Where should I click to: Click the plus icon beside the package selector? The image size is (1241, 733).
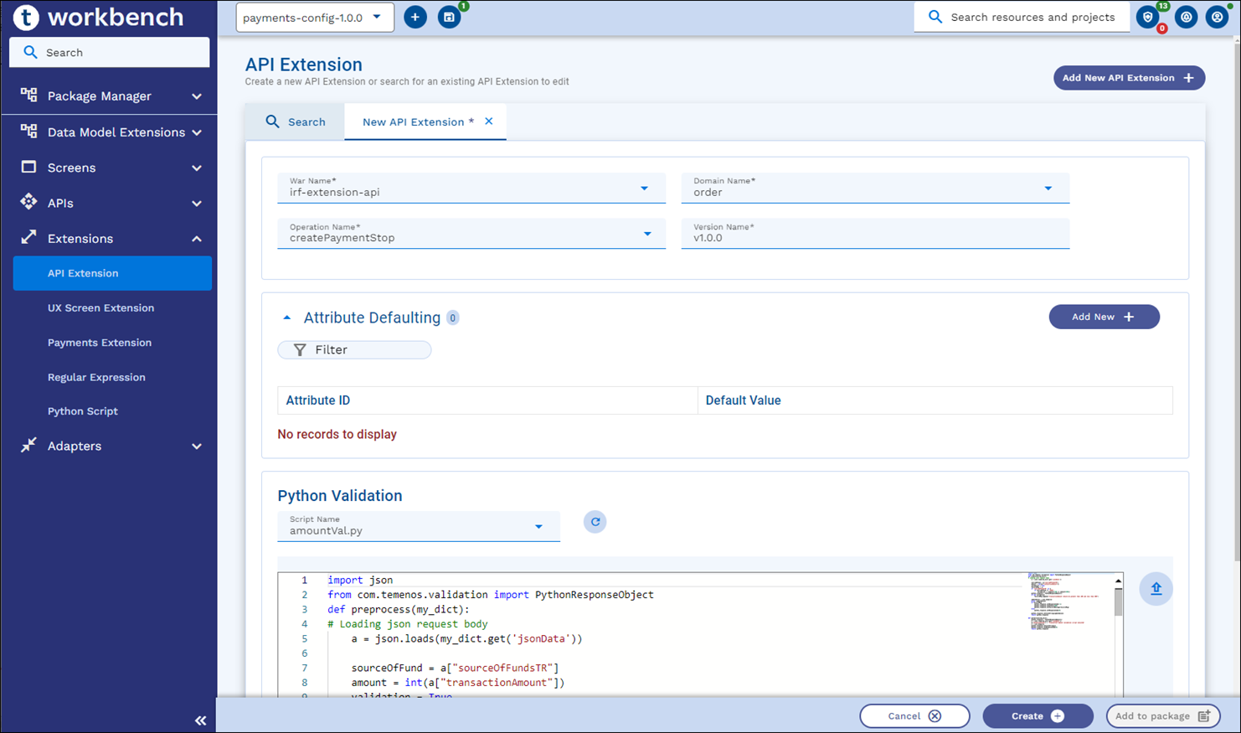coord(415,17)
